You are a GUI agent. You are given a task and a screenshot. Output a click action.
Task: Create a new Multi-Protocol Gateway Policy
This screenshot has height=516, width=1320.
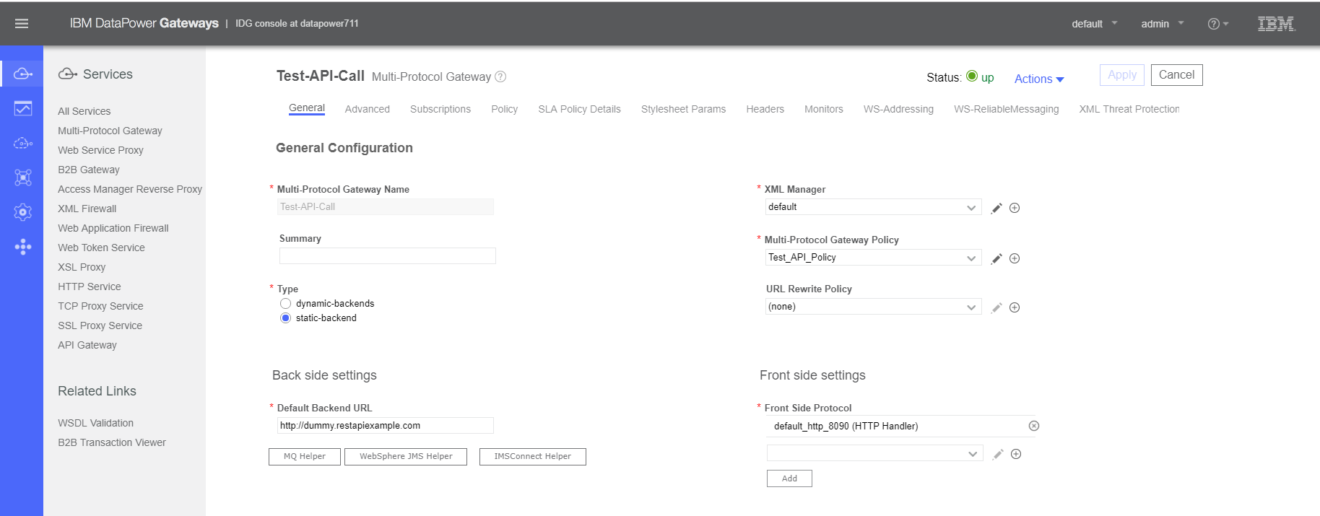pos(1015,258)
